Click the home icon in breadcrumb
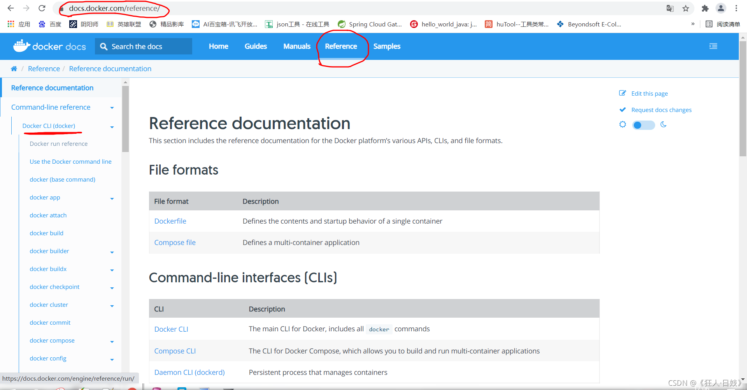The image size is (747, 390). click(x=14, y=69)
